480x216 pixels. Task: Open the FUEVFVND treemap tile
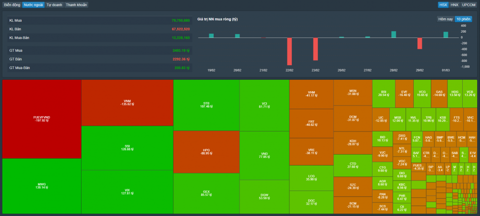point(42,119)
